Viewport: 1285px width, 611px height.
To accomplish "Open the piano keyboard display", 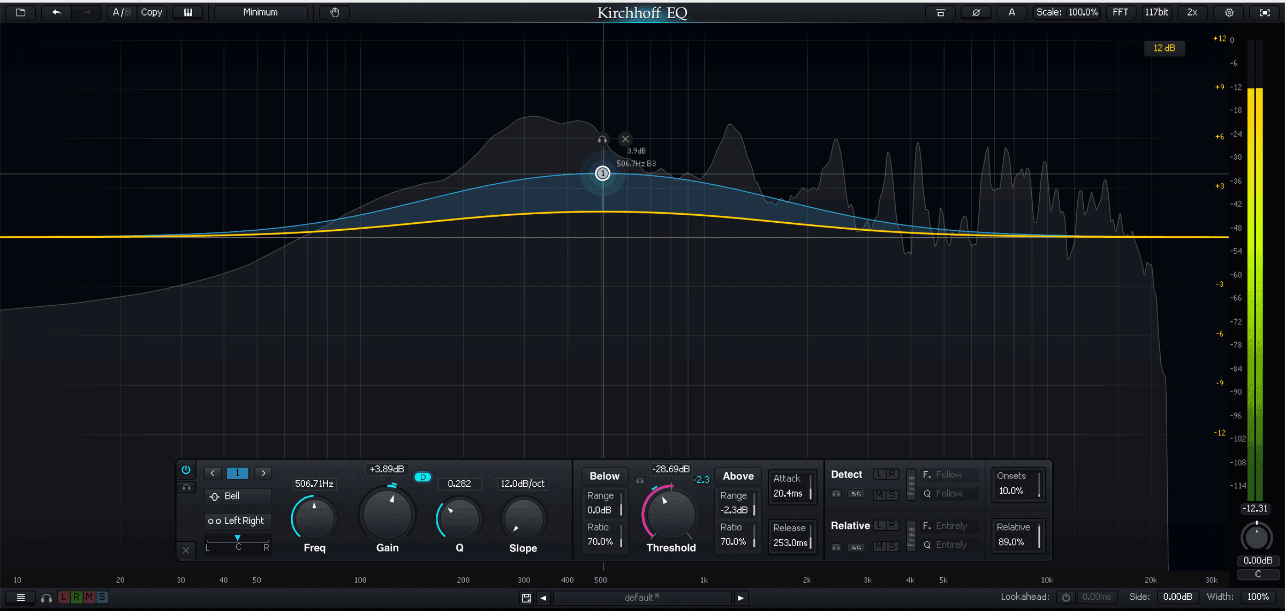I will tap(188, 12).
